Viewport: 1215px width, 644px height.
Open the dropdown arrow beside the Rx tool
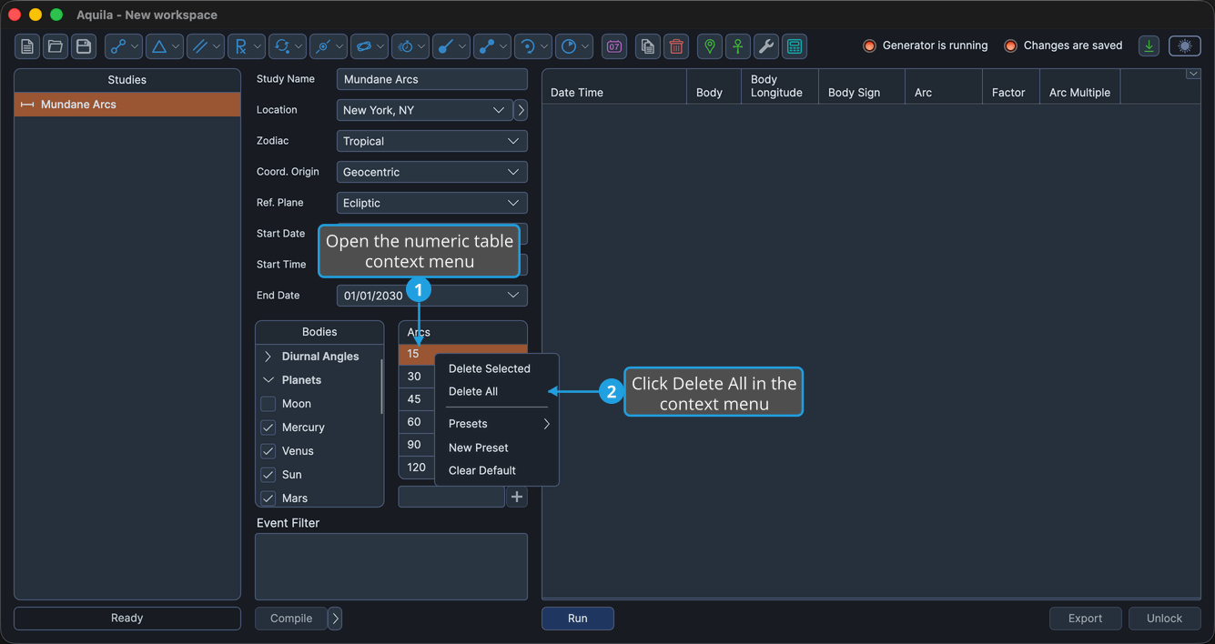coord(258,46)
